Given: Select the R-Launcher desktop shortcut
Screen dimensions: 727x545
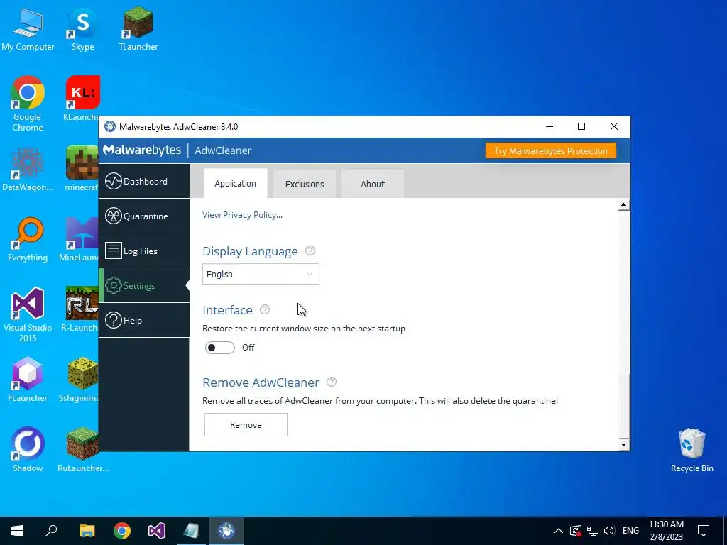Looking at the screenshot, I should coord(80,309).
